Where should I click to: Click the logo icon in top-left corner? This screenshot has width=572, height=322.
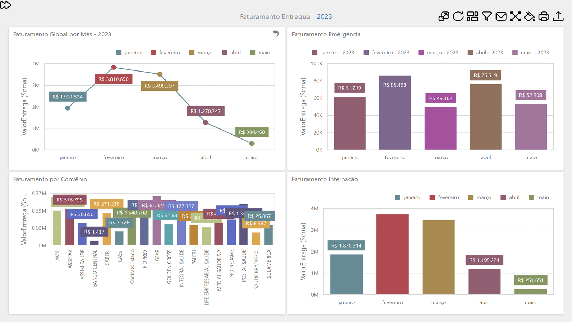tap(6, 5)
